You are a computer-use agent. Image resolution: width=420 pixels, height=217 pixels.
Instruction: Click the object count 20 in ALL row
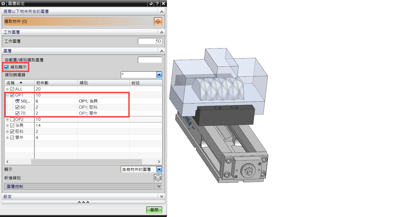[x=38, y=89]
